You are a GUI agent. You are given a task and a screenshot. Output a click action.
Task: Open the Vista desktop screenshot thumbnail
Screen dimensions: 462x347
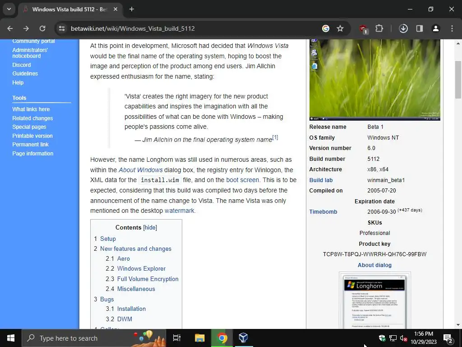(x=375, y=80)
